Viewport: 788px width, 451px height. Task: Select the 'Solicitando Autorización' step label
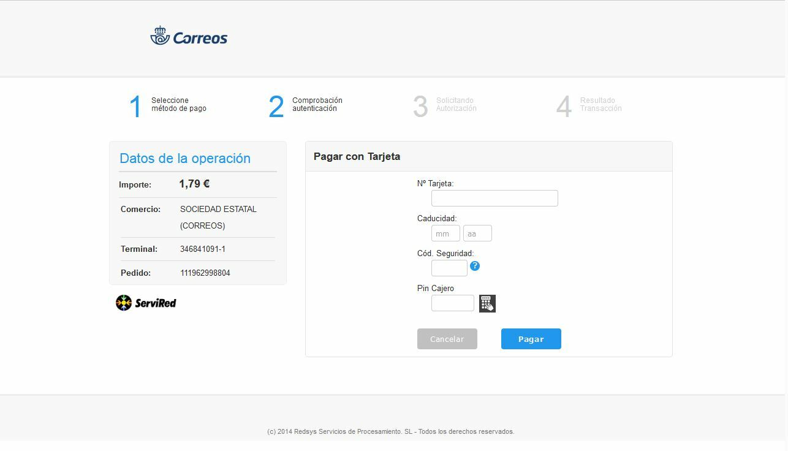(x=456, y=104)
